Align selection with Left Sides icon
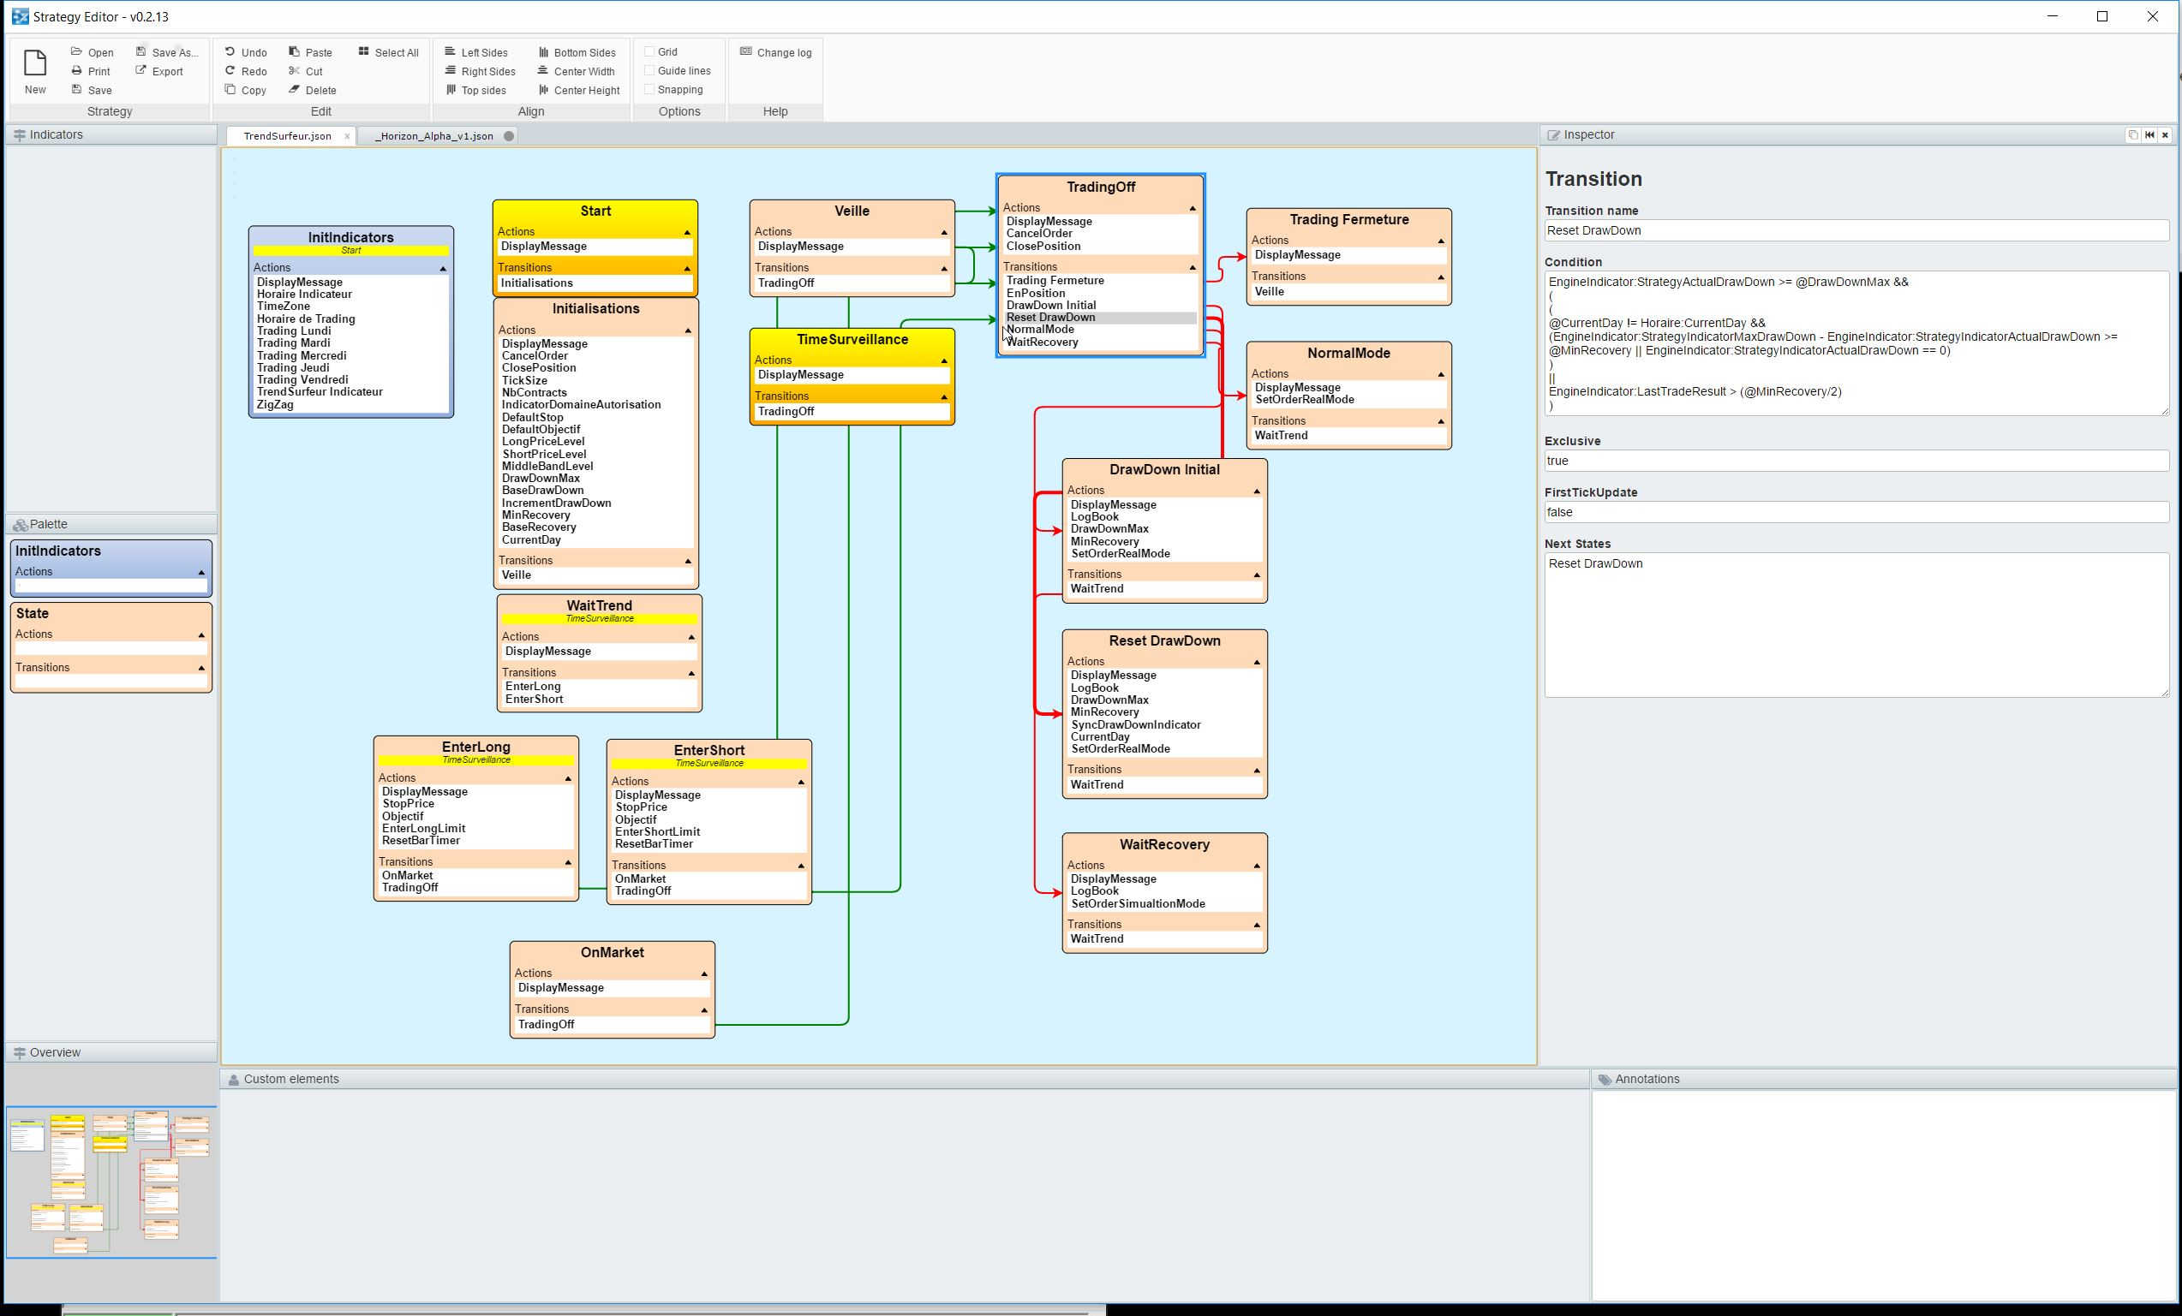This screenshot has height=1316, width=2182. click(450, 52)
